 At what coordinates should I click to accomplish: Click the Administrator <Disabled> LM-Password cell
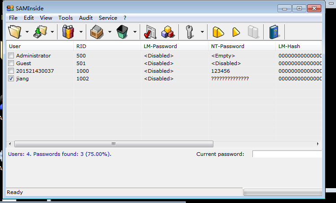pos(159,56)
